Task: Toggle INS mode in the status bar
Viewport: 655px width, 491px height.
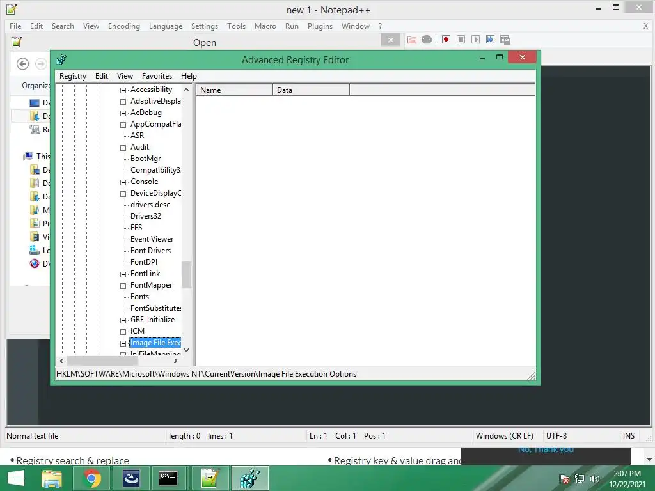Action: [x=629, y=436]
